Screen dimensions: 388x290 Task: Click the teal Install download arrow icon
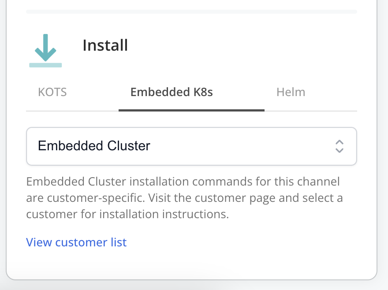point(45,48)
